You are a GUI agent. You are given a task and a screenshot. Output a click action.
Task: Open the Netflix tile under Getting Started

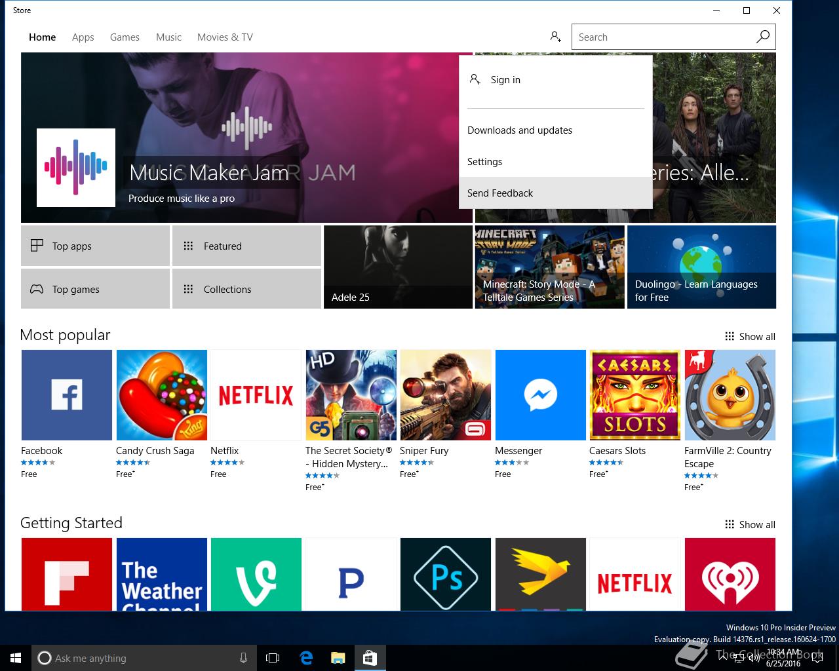click(x=634, y=574)
